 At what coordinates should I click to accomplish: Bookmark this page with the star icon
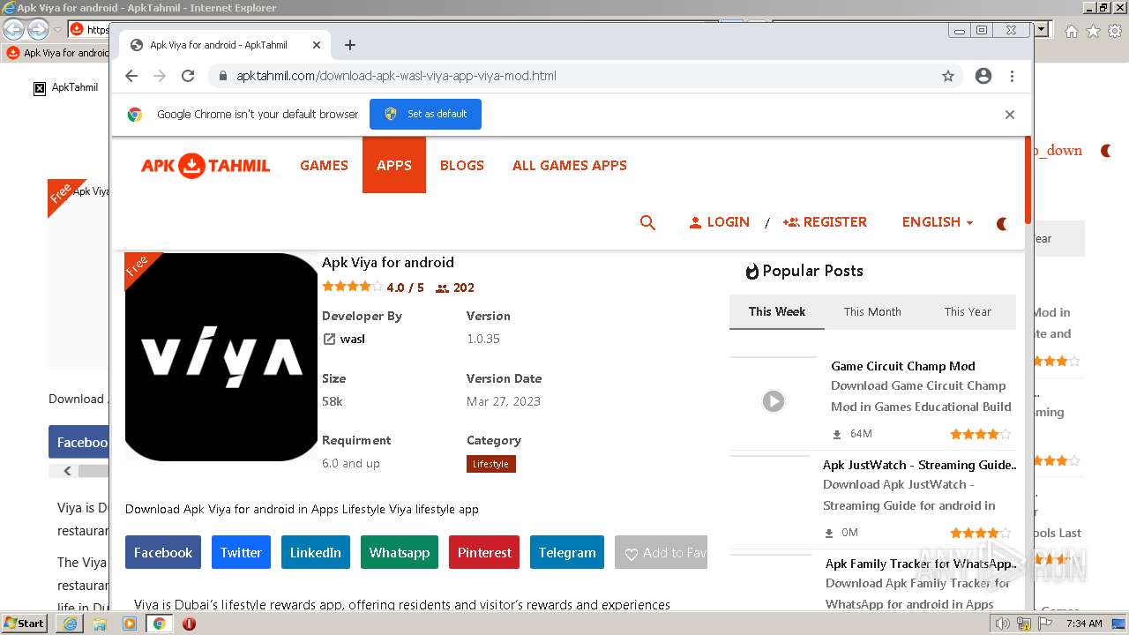(948, 76)
